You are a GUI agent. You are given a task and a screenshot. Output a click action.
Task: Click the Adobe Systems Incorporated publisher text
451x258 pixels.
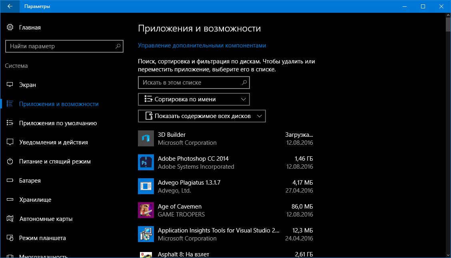(196, 166)
